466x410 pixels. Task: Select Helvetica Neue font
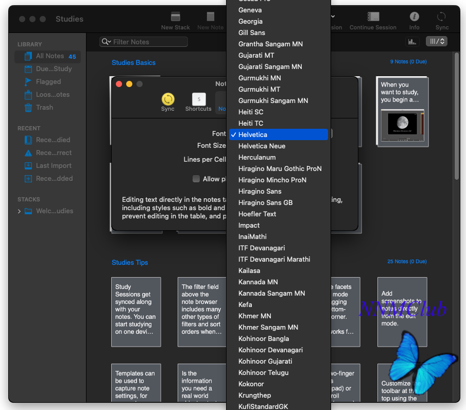279,146
